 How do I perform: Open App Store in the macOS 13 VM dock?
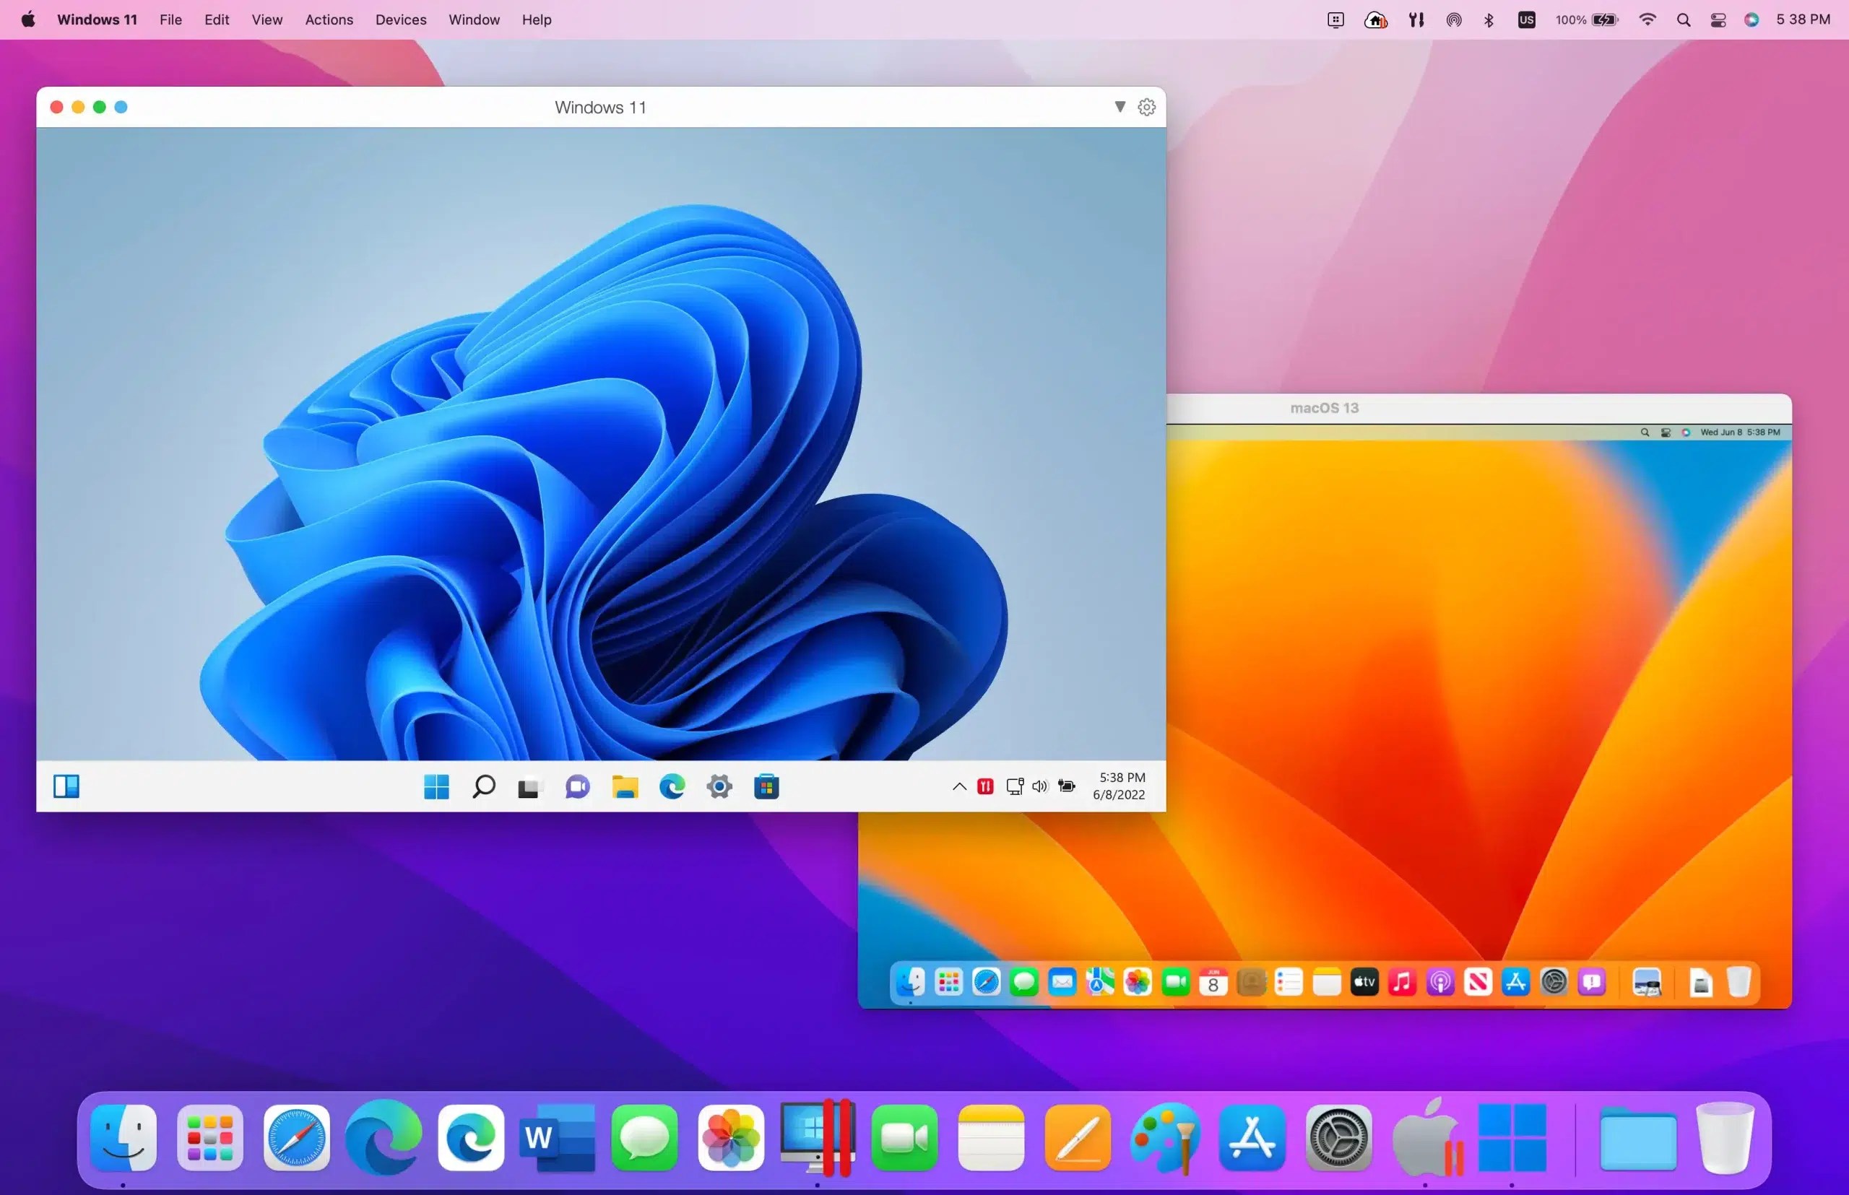tap(1515, 981)
